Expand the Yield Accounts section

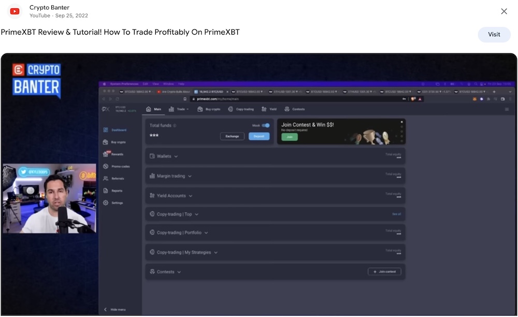pos(275,195)
